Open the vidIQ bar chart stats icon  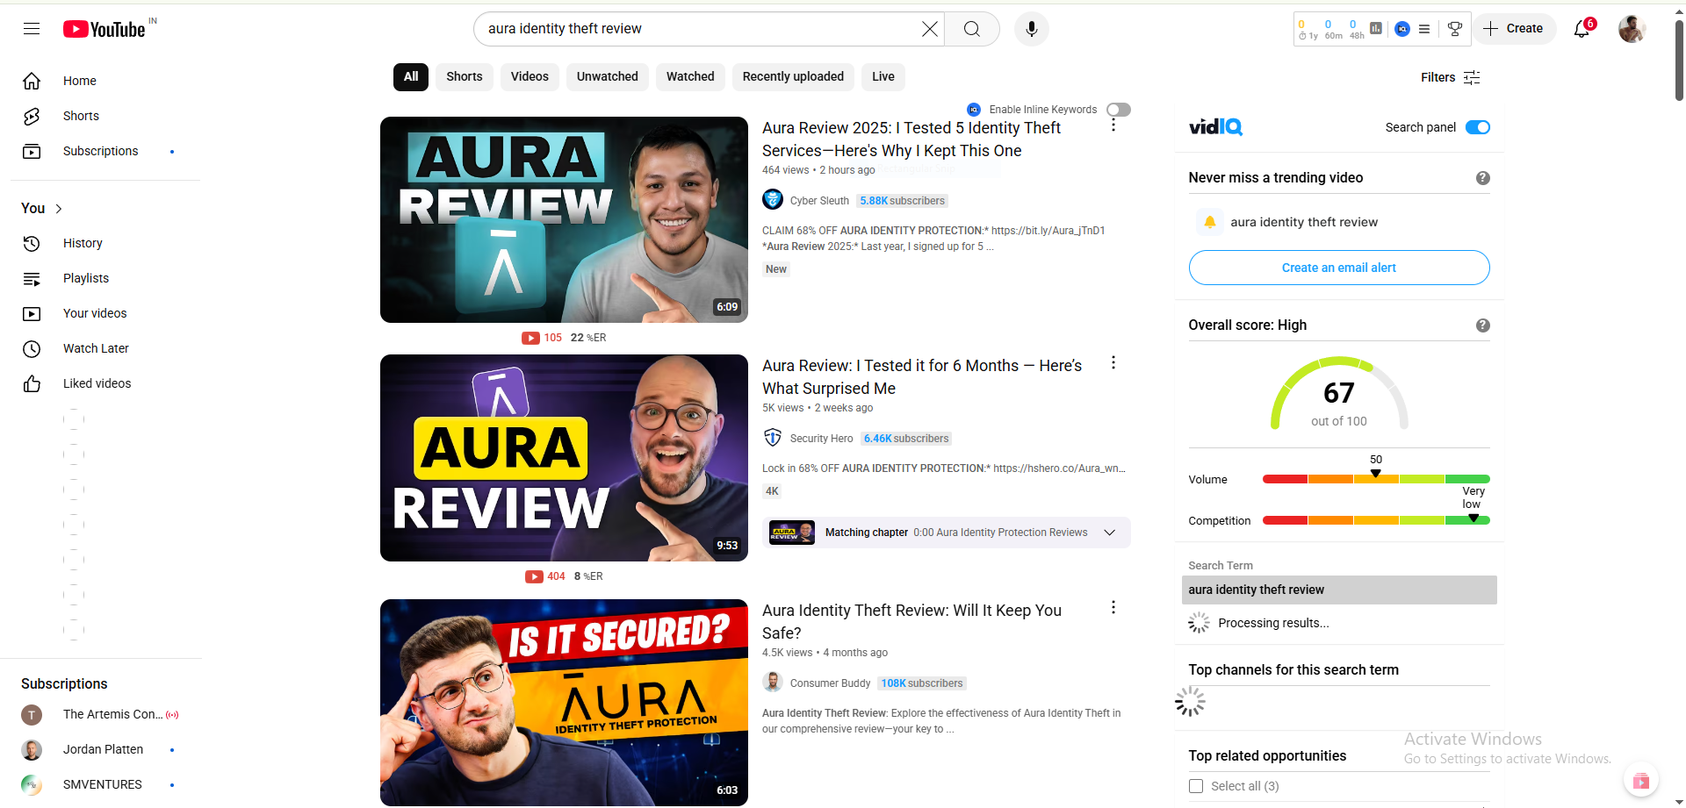tap(1376, 29)
